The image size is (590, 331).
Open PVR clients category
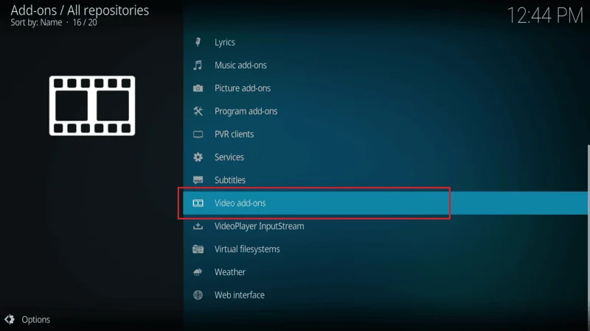[385, 135]
